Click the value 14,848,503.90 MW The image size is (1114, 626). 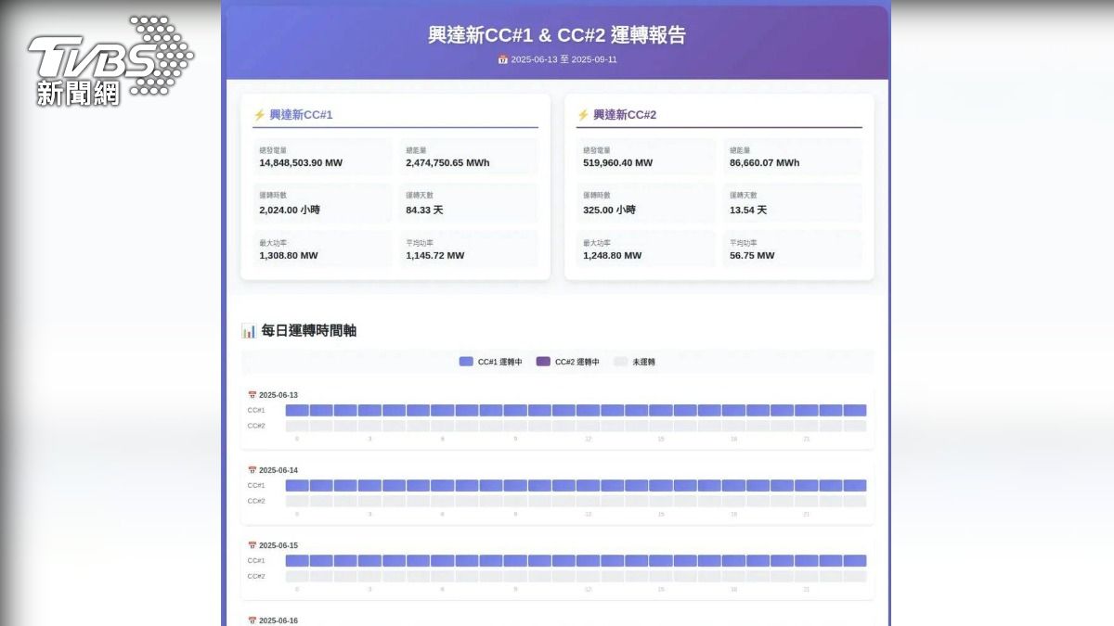301,163
